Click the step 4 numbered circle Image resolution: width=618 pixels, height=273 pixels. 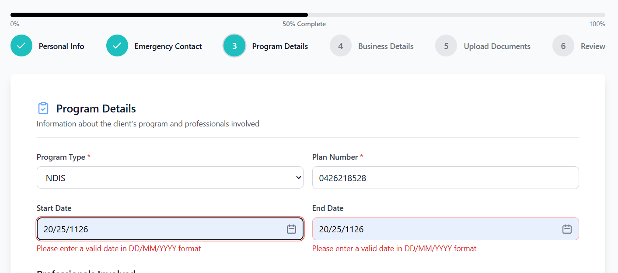(x=341, y=46)
